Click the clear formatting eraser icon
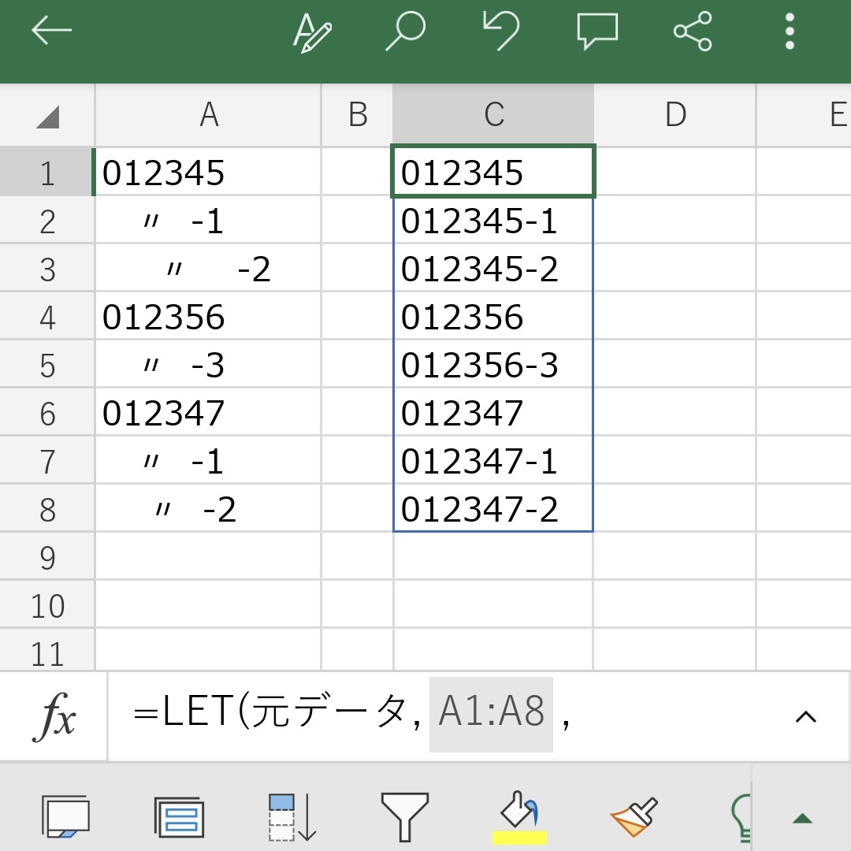Screen dimensions: 851x851 [x=634, y=816]
